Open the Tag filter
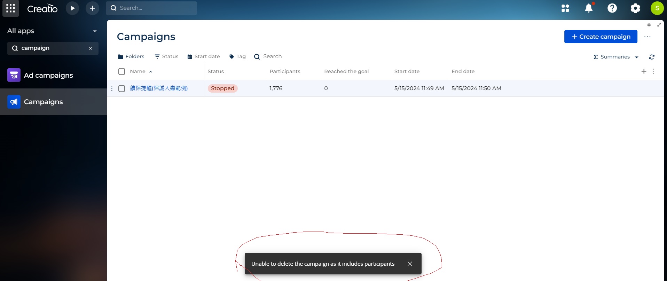Screen dimensions: 667x281 237,56
